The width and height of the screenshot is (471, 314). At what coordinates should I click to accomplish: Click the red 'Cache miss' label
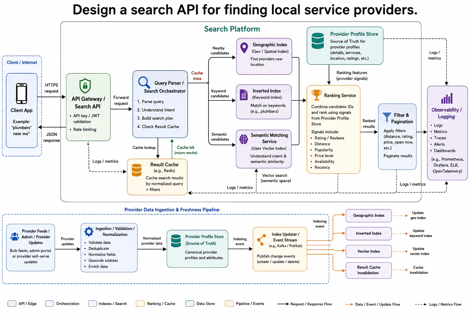point(197,76)
